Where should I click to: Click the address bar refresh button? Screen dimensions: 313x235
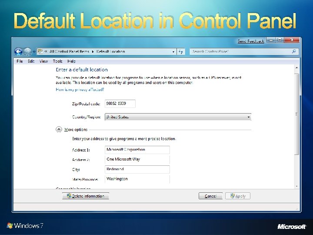181,52
